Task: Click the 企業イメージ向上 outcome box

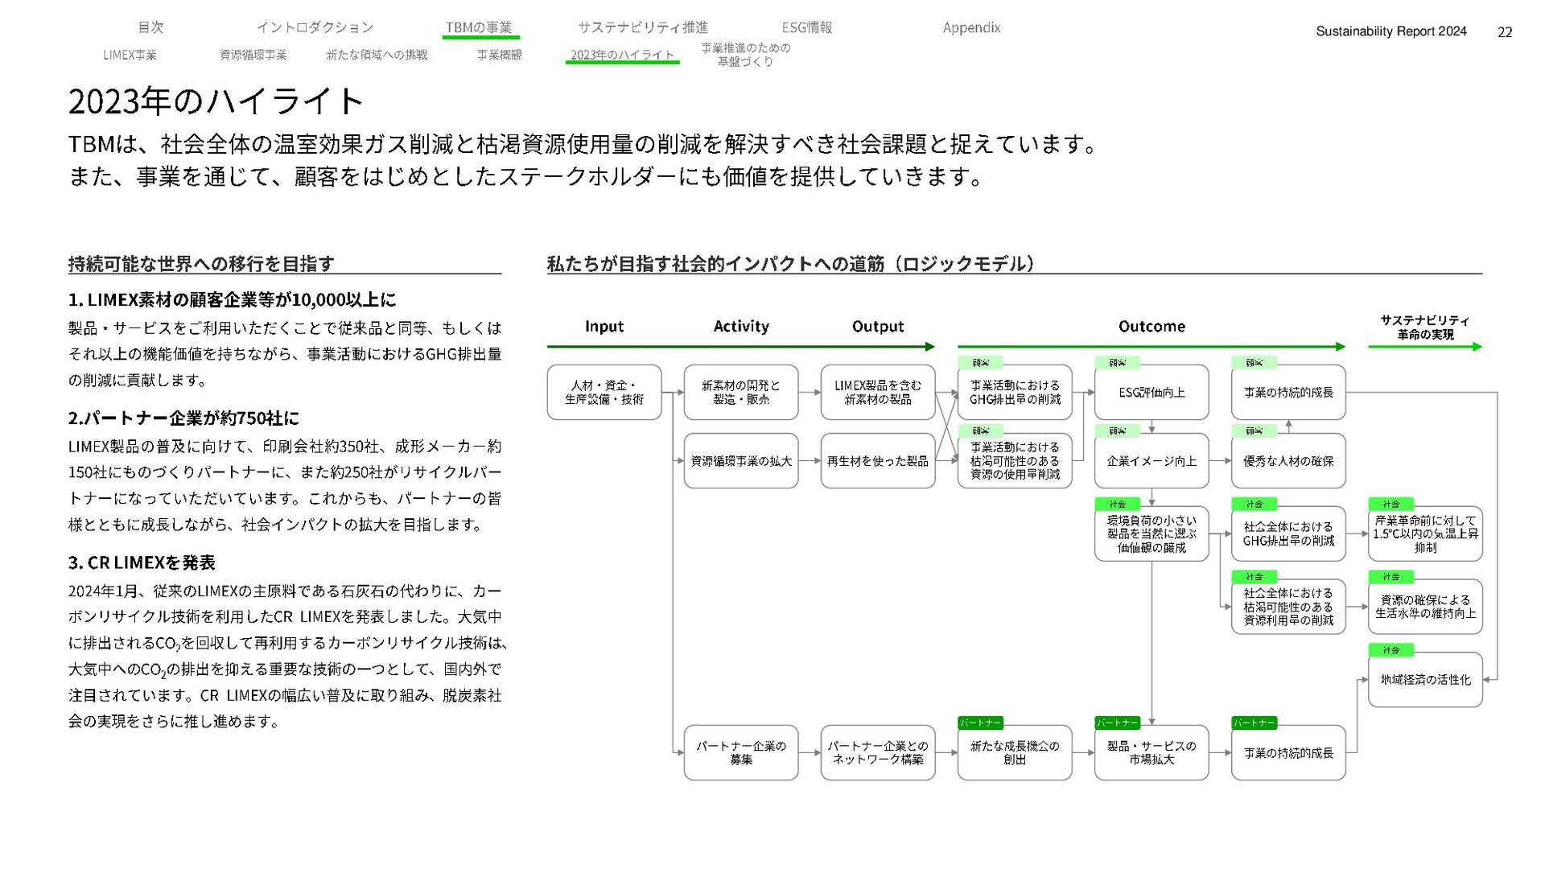Action: point(1151,461)
